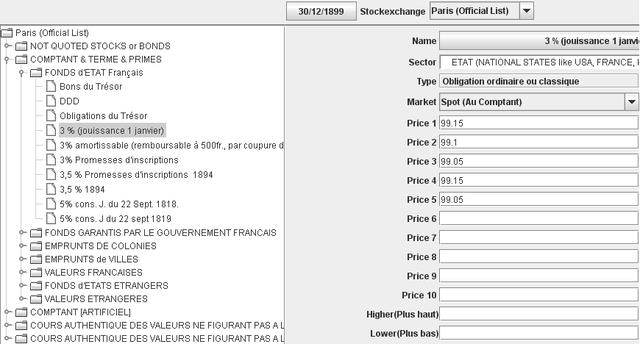Click the Bons du Trésor document icon

click(x=51, y=87)
